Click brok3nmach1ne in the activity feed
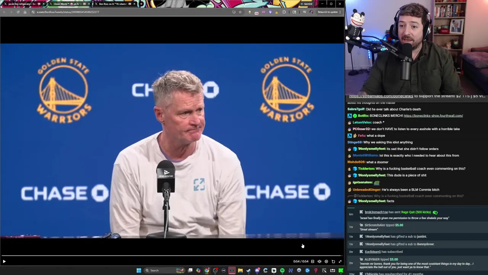The height and width of the screenshot is (275, 488). coord(376,212)
